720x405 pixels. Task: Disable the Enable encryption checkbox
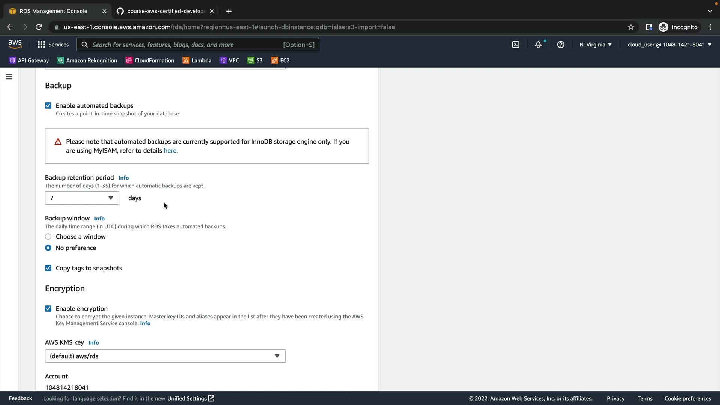48,309
